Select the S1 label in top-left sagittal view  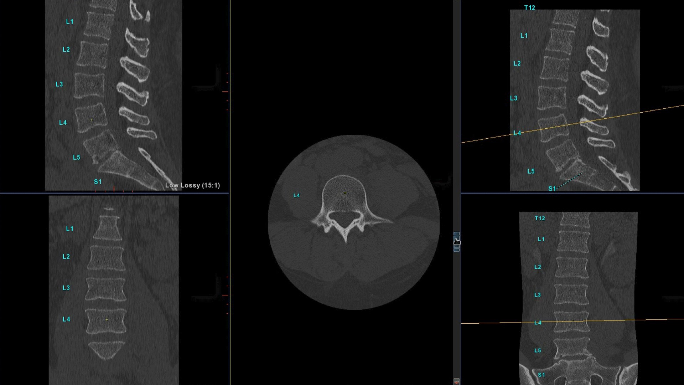point(98,182)
